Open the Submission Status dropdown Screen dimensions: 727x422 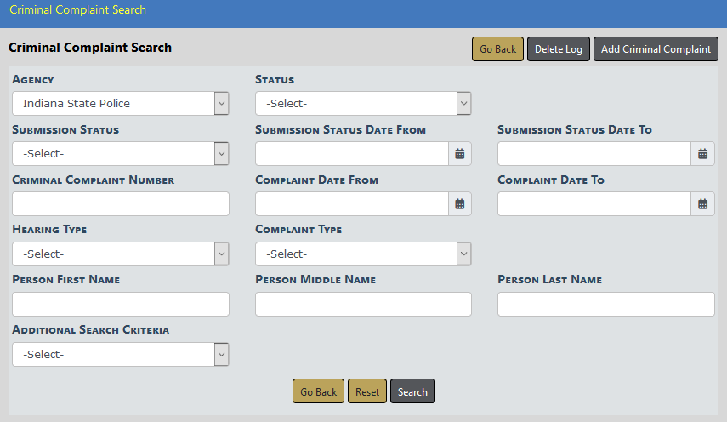pyautogui.click(x=121, y=154)
